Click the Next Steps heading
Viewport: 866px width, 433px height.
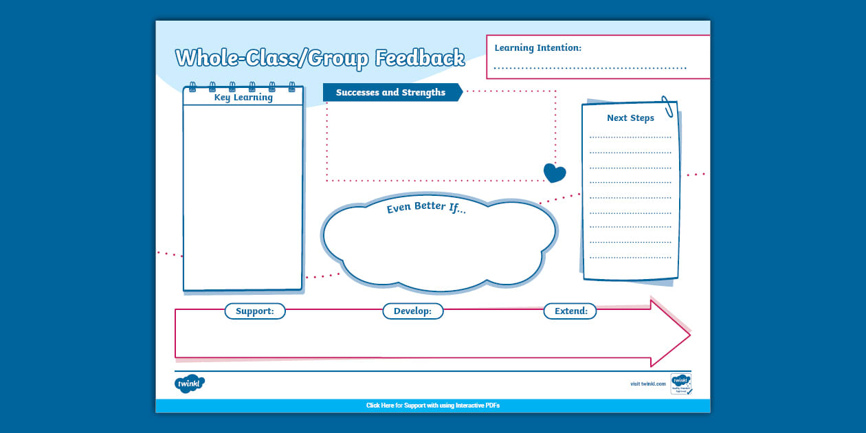(630, 118)
